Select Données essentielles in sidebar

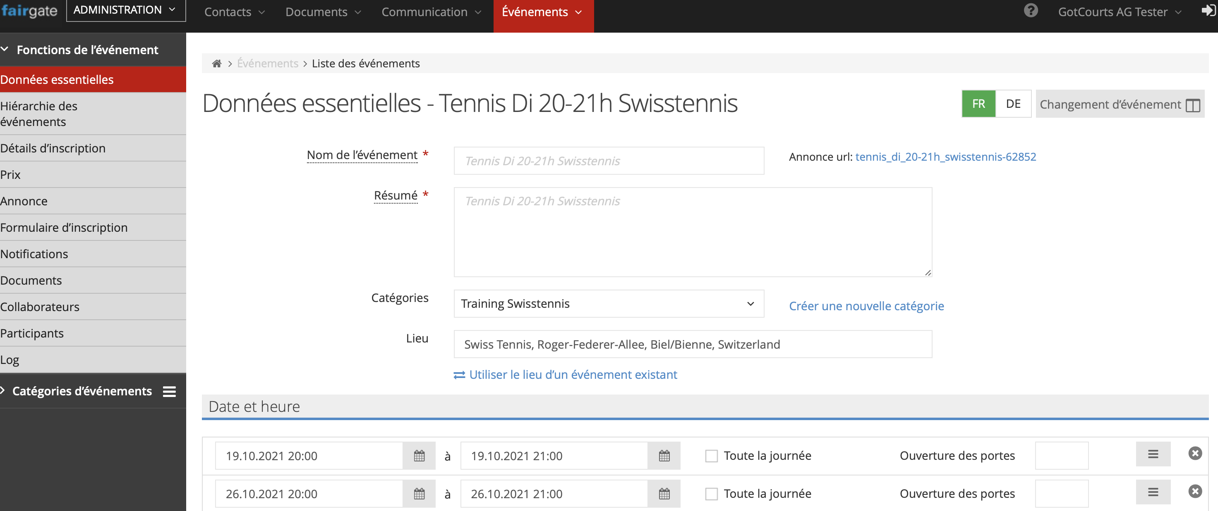tap(93, 79)
